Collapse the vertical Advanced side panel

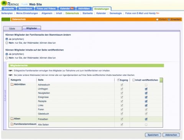coord(5,96)
